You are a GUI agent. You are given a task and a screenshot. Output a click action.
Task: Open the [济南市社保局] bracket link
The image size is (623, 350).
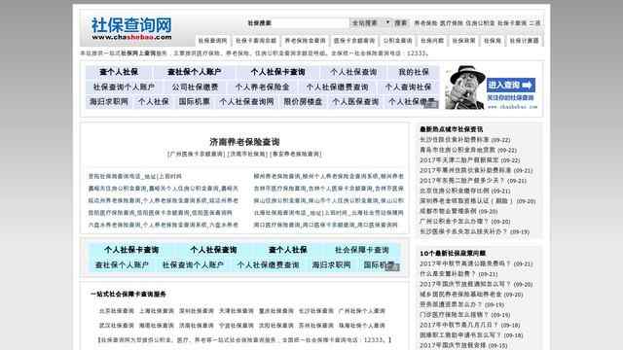pyautogui.click(x=247, y=154)
